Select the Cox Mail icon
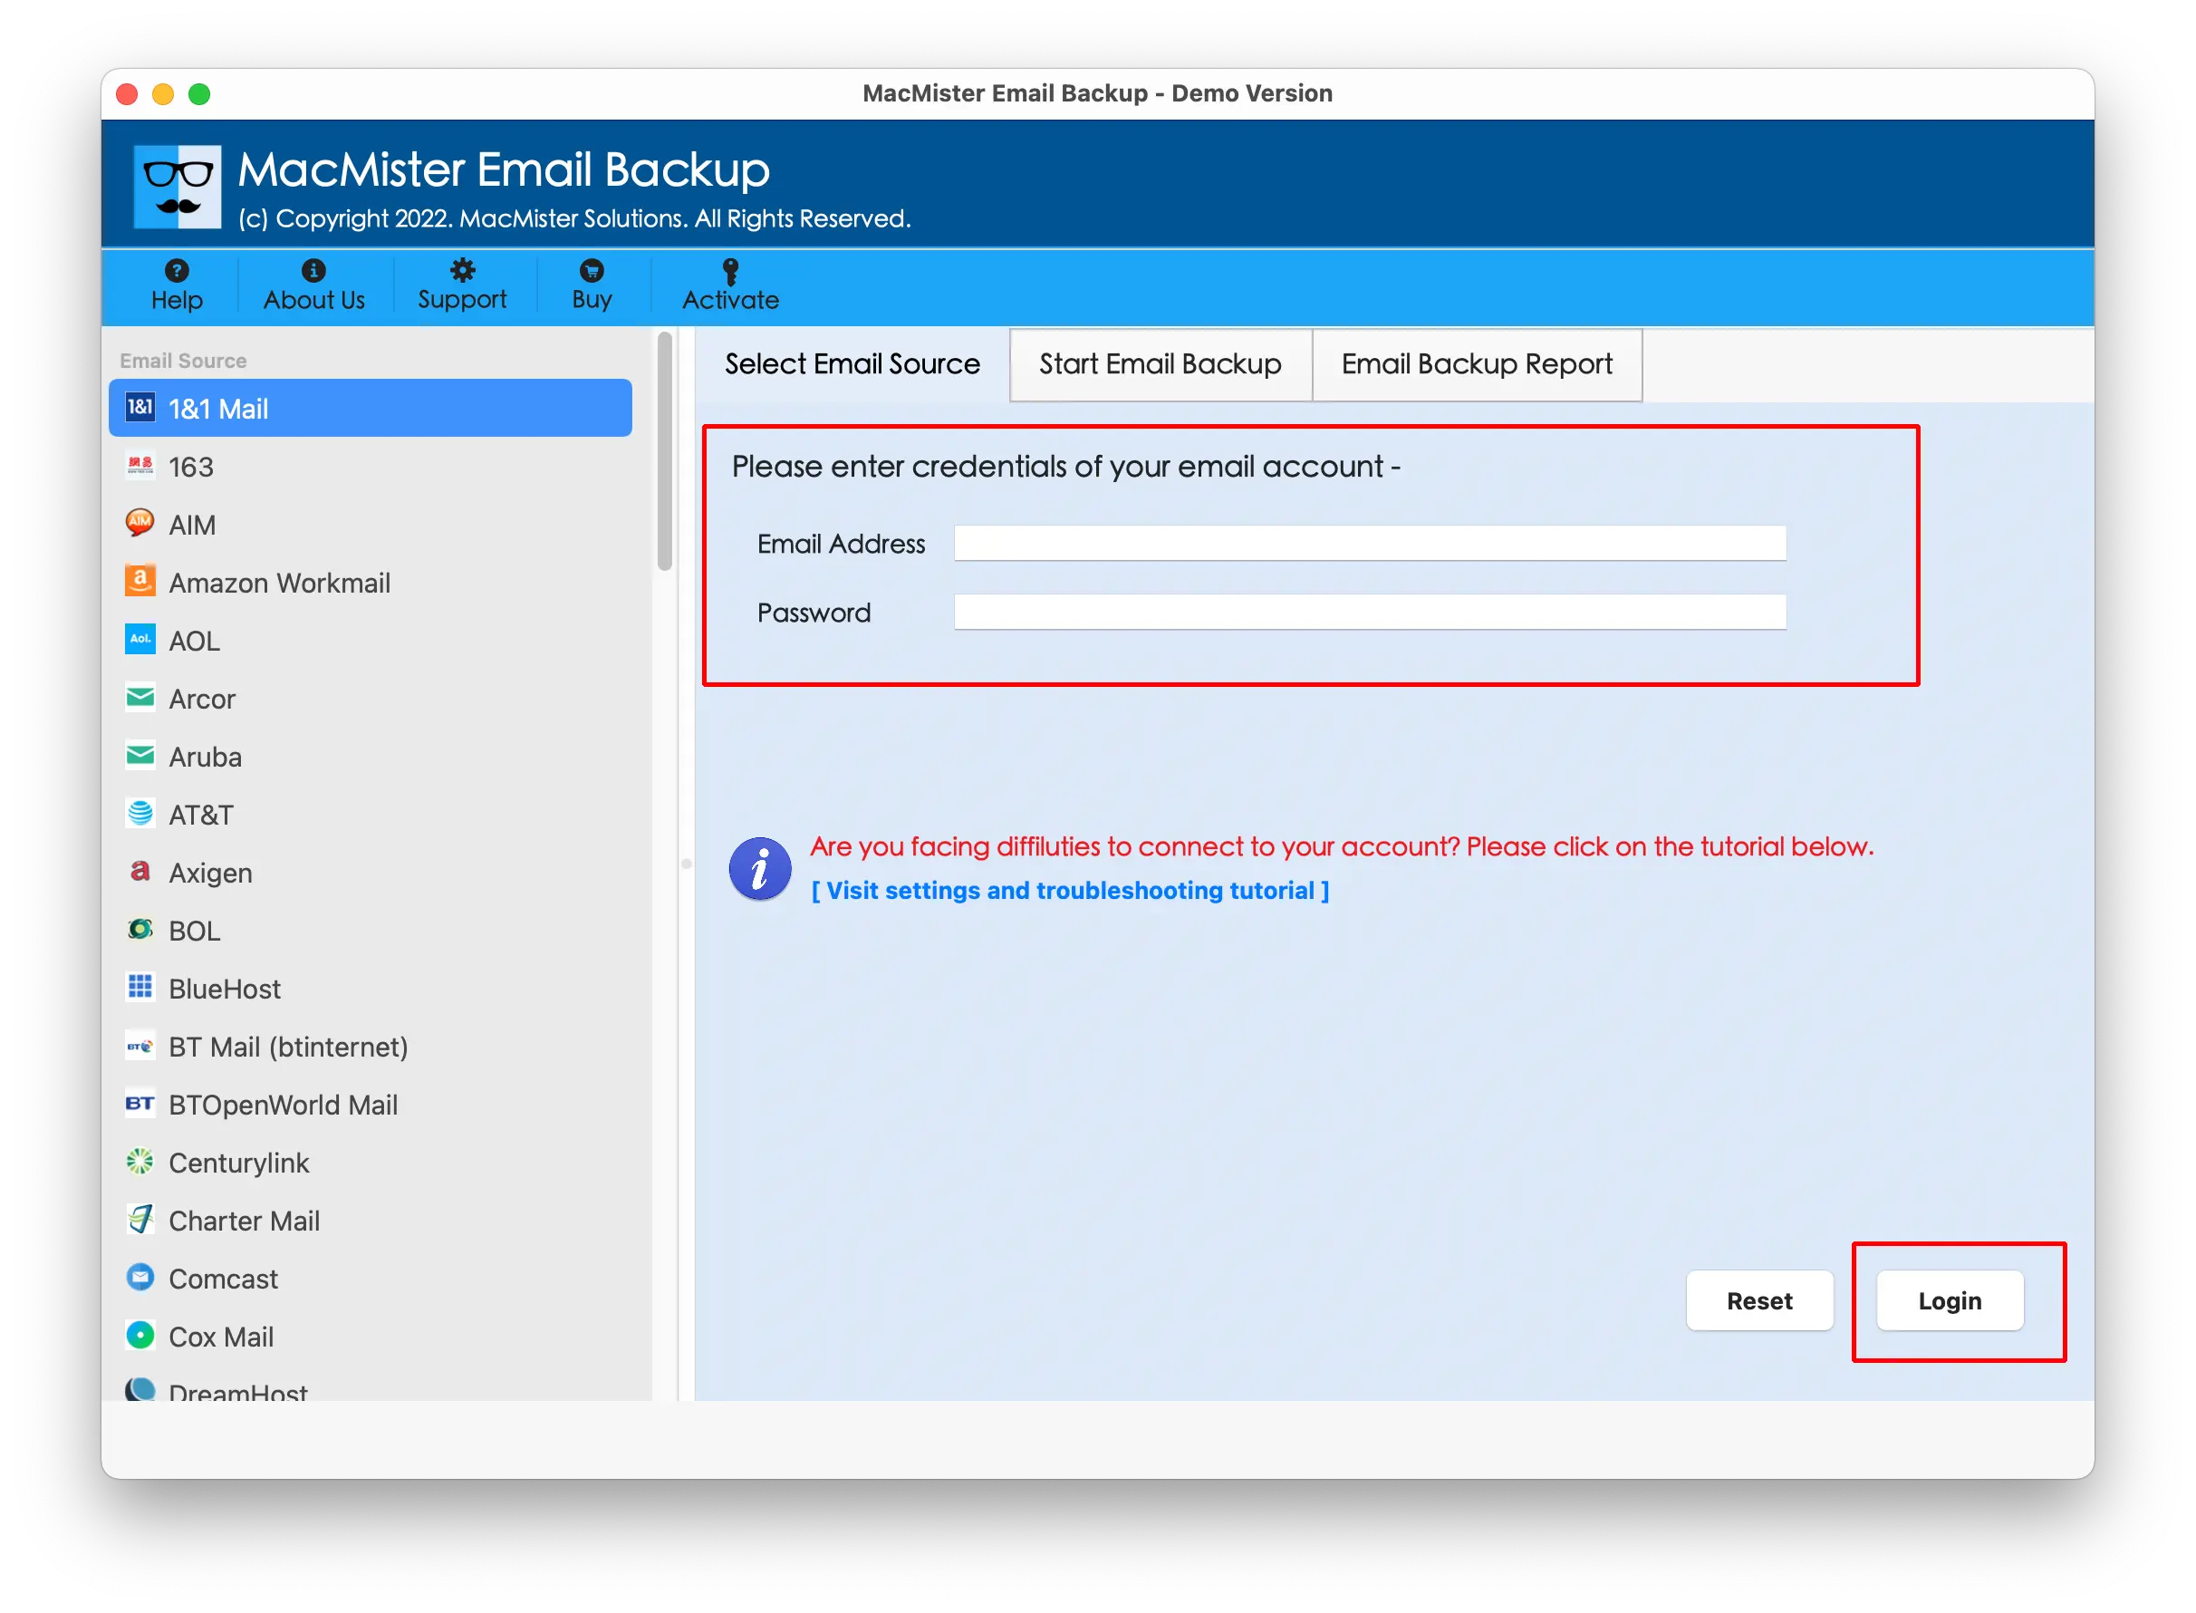 click(x=140, y=1335)
